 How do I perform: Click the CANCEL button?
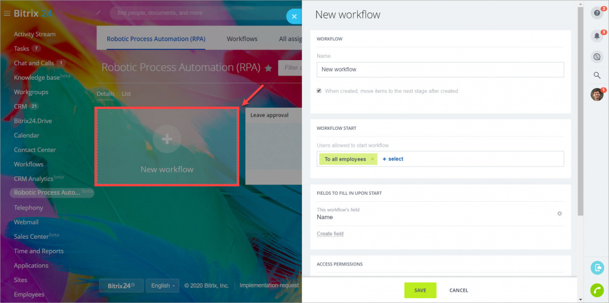pos(459,290)
